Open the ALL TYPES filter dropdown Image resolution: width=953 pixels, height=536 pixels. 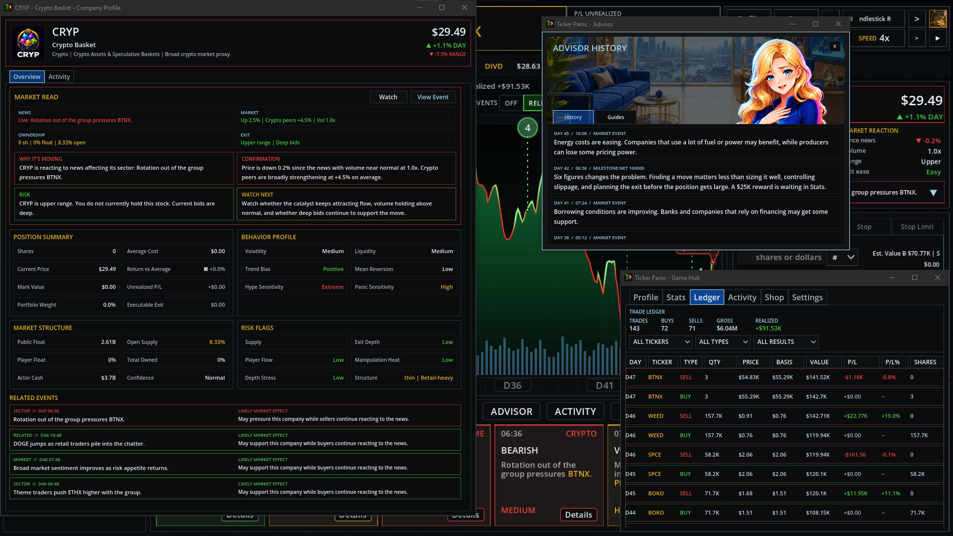click(x=723, y=342)
